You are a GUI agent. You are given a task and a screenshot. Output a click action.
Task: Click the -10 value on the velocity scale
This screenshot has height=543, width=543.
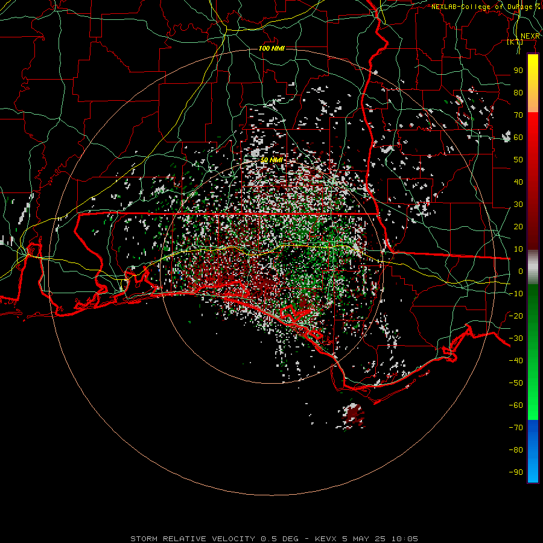click(x=516, y=294)
